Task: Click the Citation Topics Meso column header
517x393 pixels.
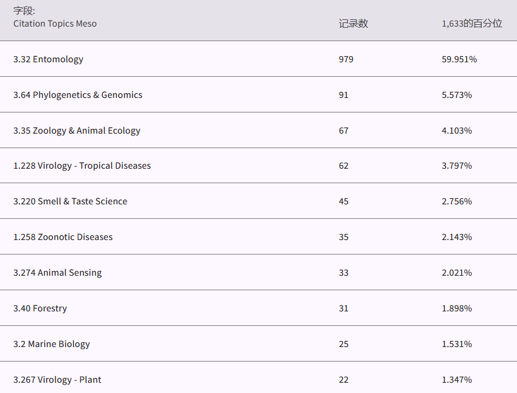Action: (x=55, y=24)
